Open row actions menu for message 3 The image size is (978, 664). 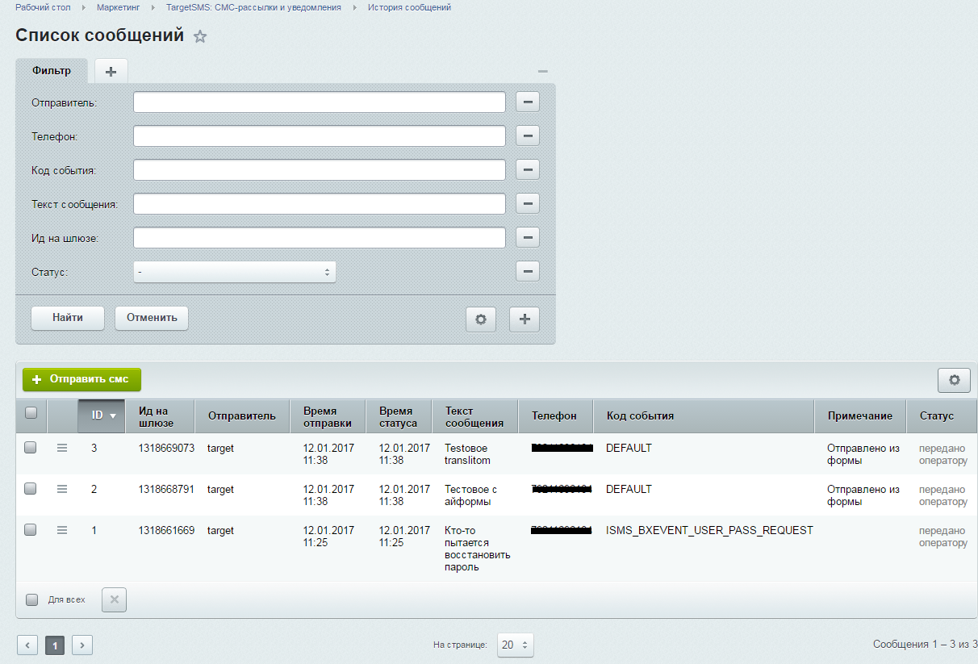tap(62, 448)
